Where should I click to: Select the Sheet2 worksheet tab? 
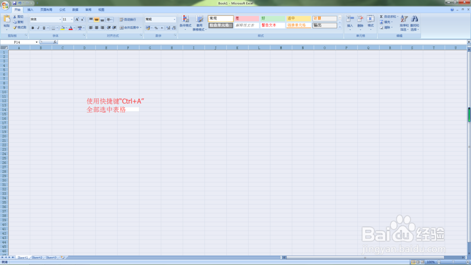(37, 257)
